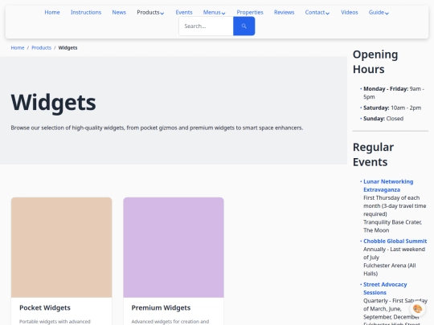This screenshot has height=325, width=434.
Task: Expand the Products dropdown menu
Action: [150, 12]
